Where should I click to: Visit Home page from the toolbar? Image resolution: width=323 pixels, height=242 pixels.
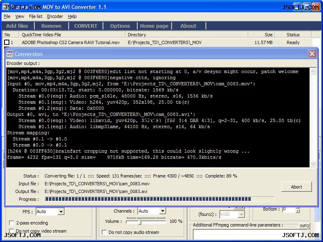pos(154,26)
